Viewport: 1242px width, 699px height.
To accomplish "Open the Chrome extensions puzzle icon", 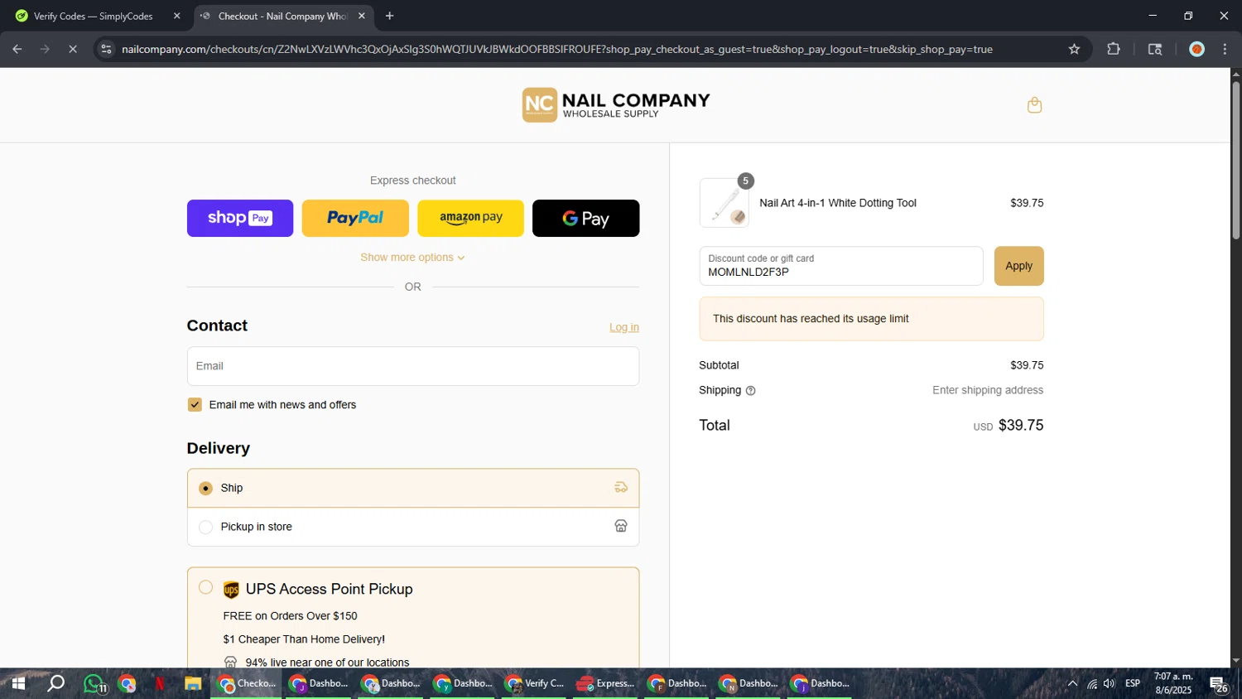I will click(x=1114, y=49).
